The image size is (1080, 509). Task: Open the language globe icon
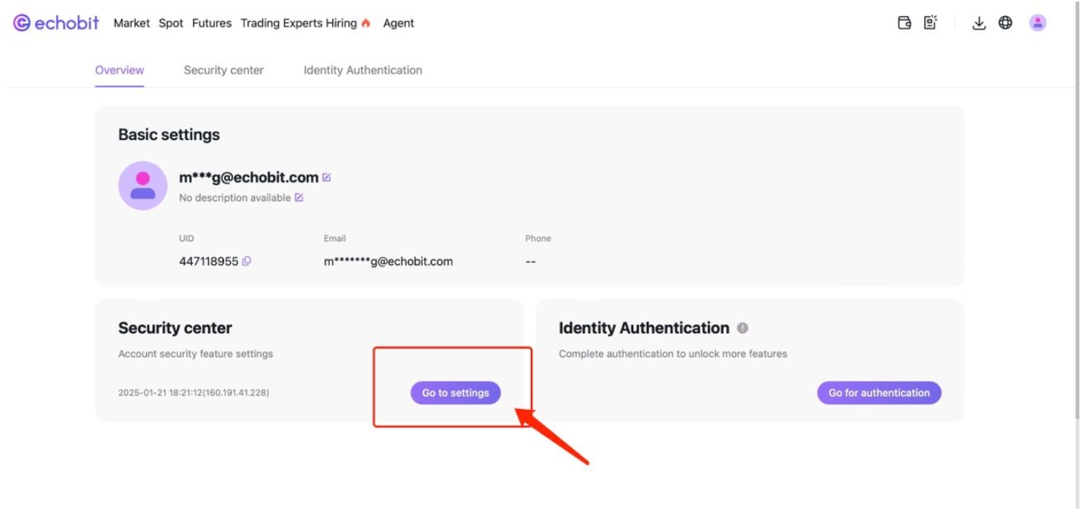pos(1005,23)
